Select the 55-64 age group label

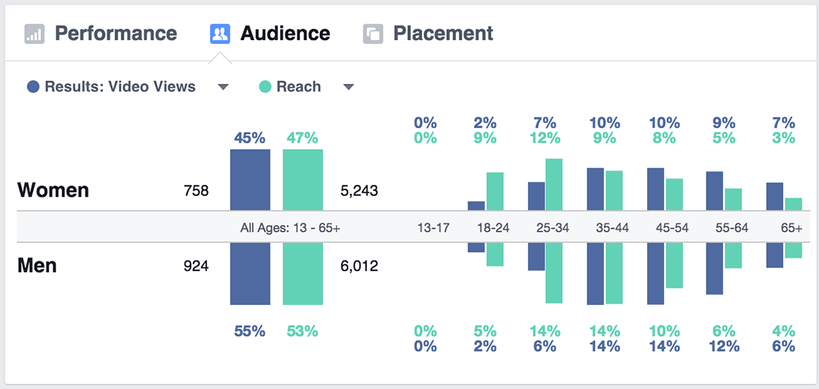[x=731, y=228]
